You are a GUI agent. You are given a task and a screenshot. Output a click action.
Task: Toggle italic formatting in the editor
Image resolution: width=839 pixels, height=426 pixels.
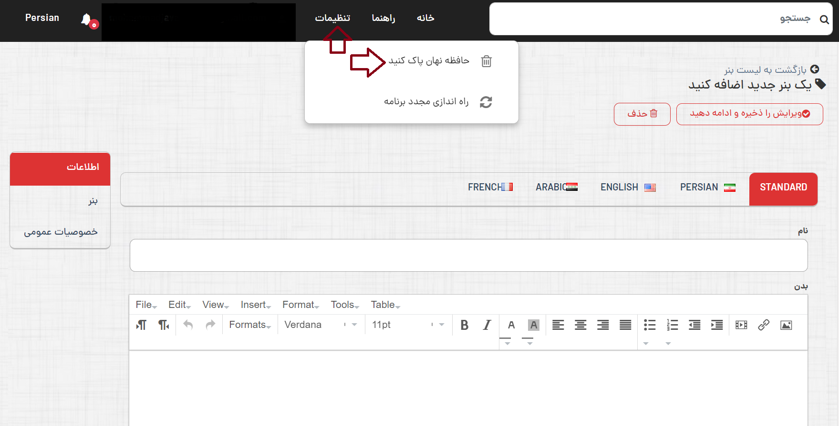tap(487, 325)
